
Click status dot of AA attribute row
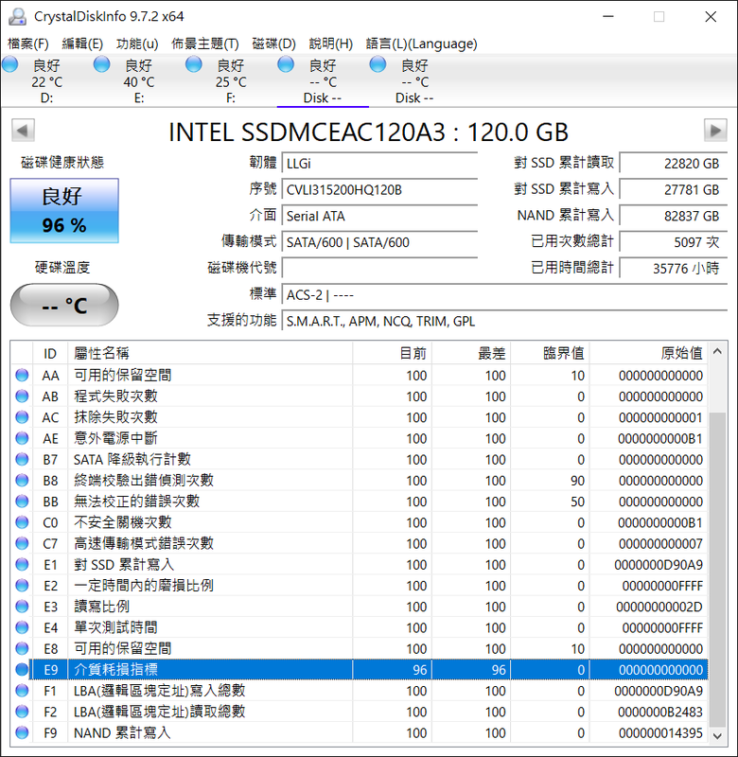[22, 375]
